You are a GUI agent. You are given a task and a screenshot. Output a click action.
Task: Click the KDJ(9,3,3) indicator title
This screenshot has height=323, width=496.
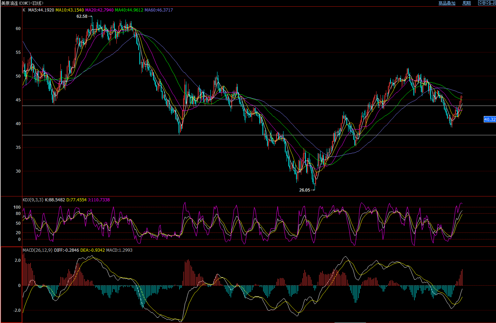[33, 200]
